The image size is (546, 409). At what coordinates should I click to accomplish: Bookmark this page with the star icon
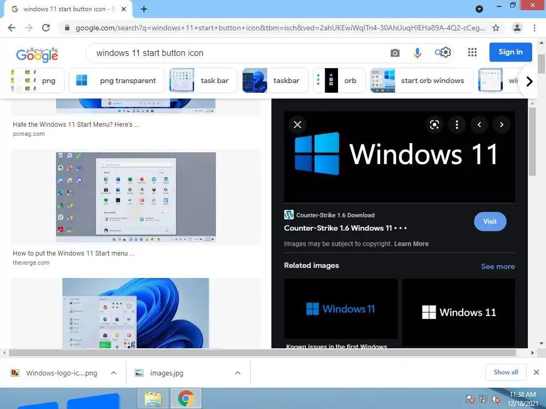496,28
